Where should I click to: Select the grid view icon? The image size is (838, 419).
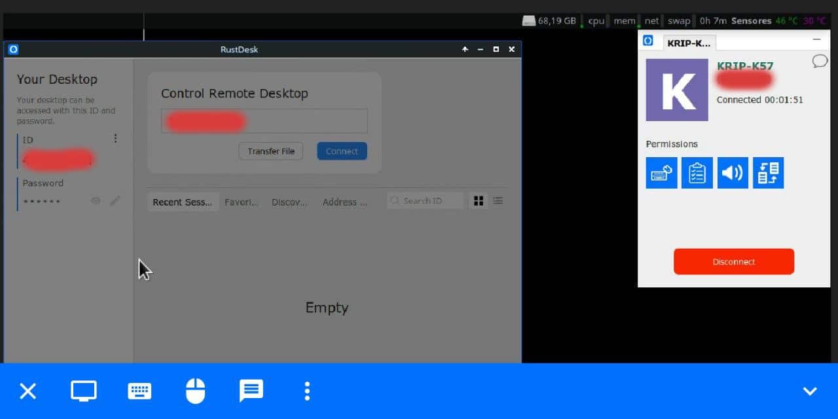click(479, 201)
